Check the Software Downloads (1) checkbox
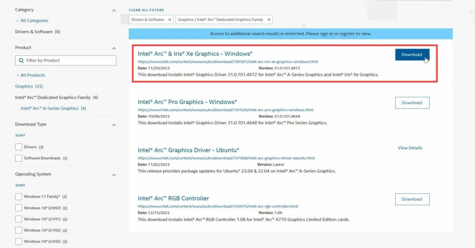Screen dimensions: 475x248 19,158
